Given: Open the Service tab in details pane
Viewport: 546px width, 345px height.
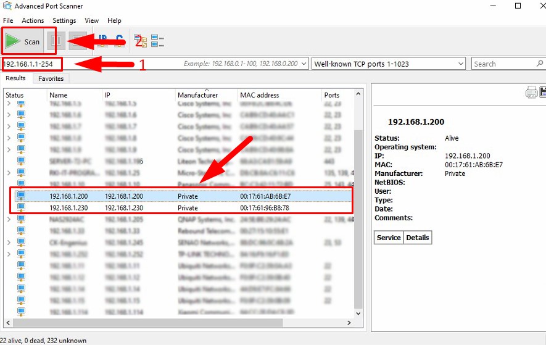Looking at the screenshot, I should coord(389,238).
